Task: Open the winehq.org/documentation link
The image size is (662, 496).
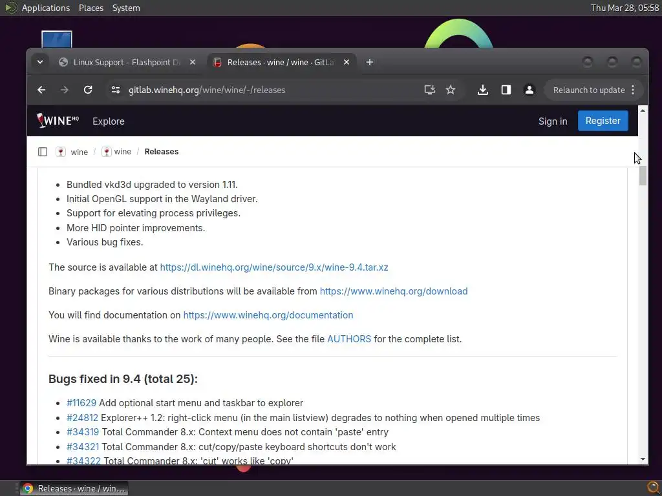Action: [x=268, y=315]
